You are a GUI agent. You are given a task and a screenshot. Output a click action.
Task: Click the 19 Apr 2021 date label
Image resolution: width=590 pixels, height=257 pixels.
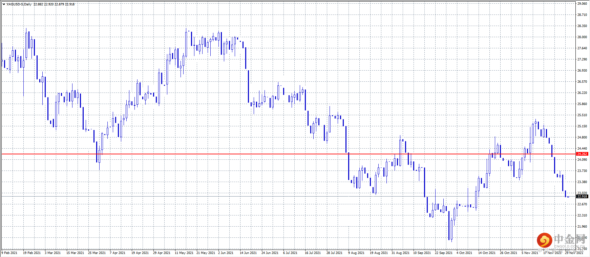[140, 253]
